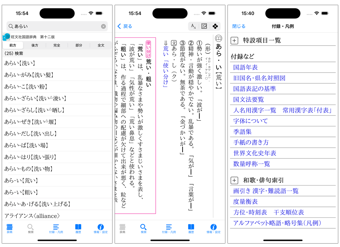
Task: Tap the open book icon above あら・い headword
Action: (219, 38)
